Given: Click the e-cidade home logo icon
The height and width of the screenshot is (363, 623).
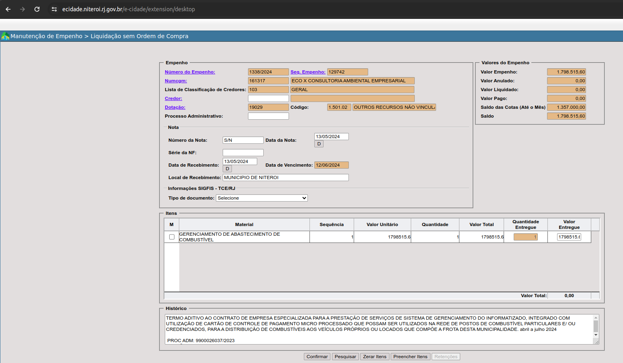Looking at the screenshot, I should click(5, 36).
